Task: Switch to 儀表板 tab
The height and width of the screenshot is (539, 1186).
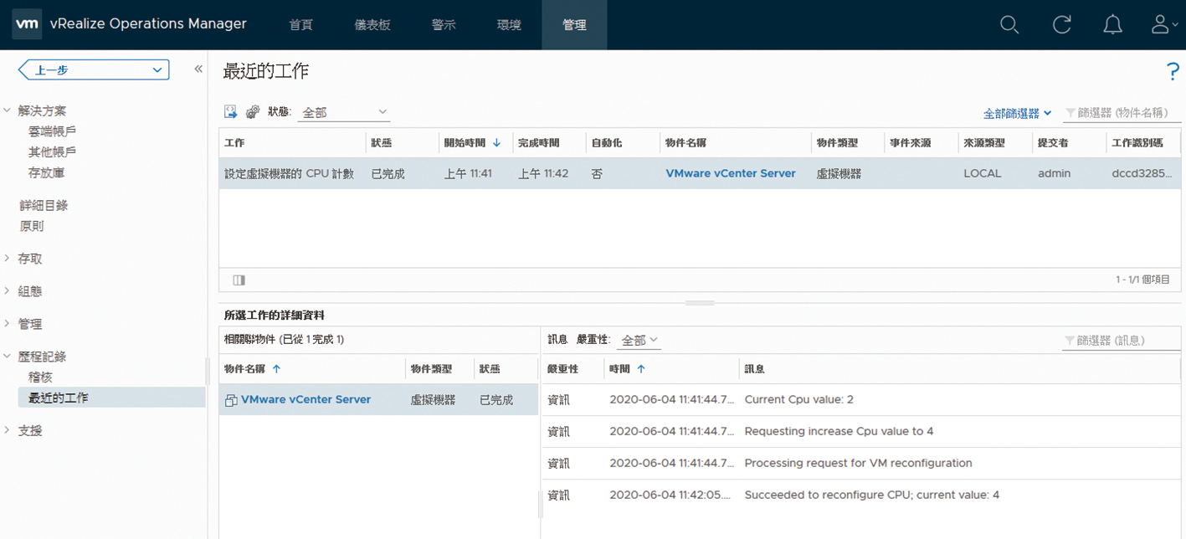Action: [x=372, y=25]
